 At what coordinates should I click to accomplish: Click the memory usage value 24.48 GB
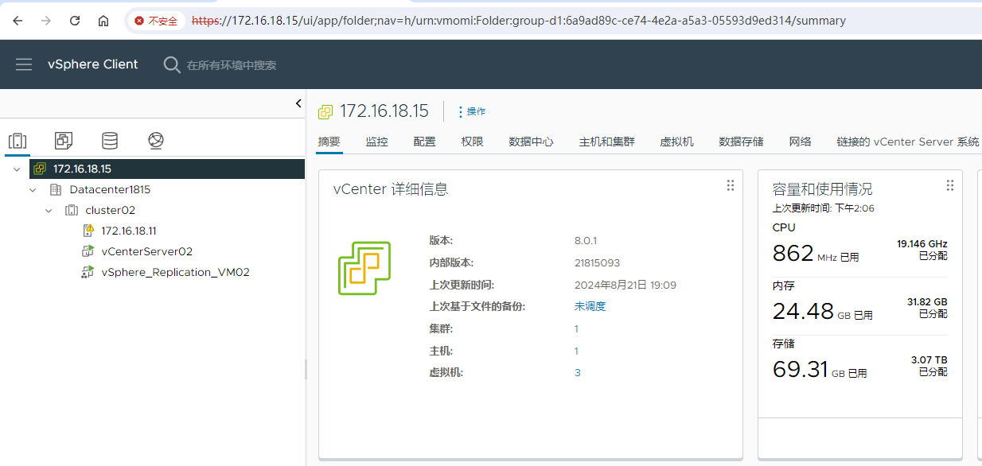point(822,311)
